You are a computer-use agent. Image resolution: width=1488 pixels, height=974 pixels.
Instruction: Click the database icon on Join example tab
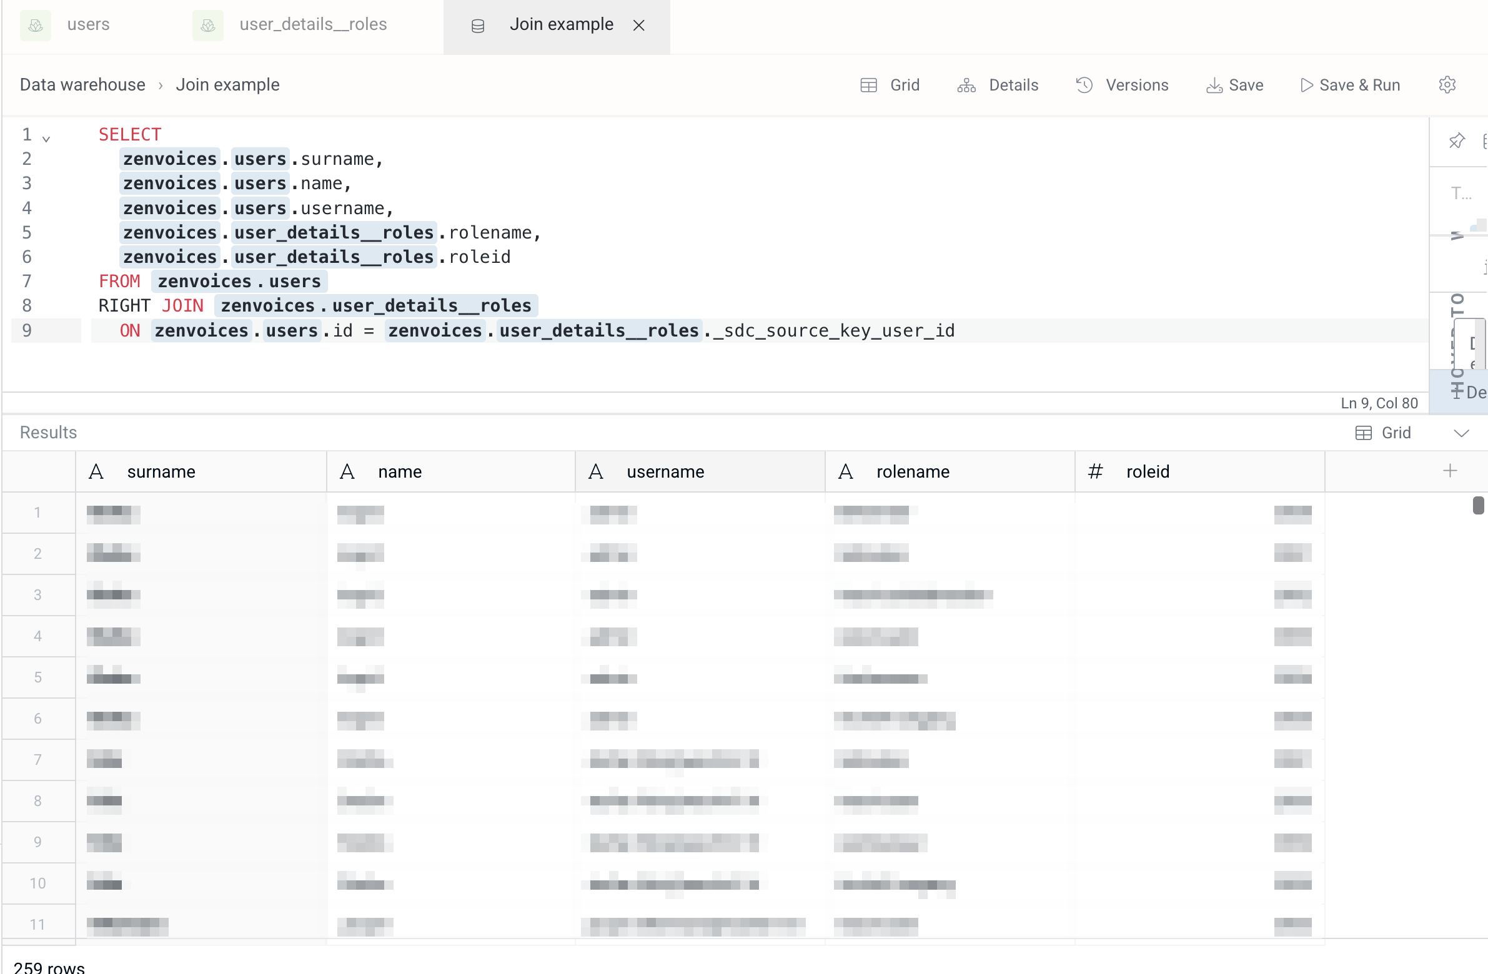(478, 26)
